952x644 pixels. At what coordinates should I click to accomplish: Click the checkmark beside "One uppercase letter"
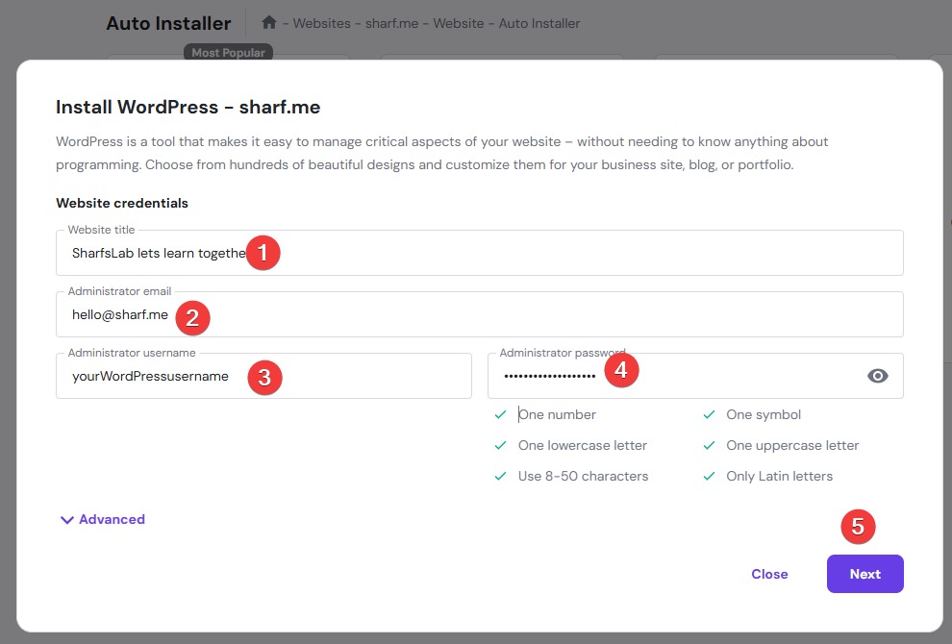(x=709, y=446)
